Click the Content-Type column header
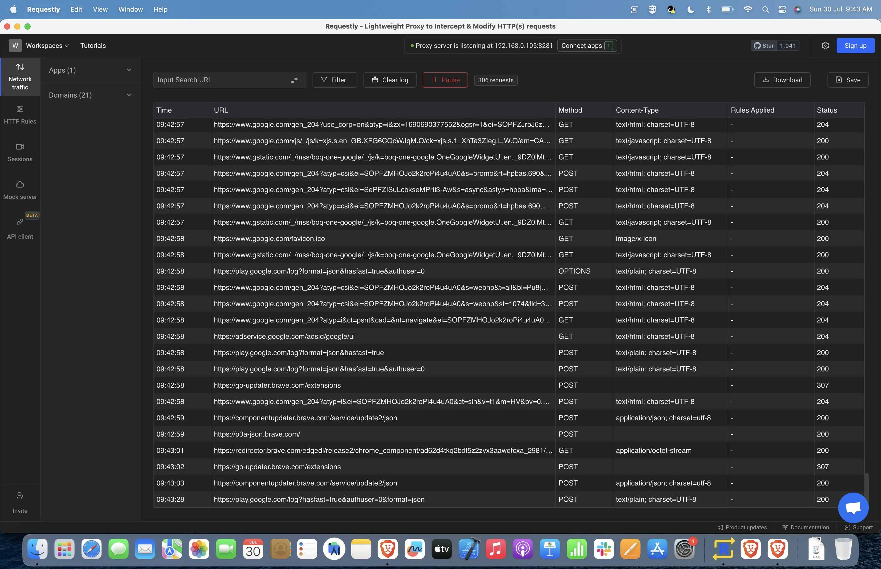This screenshot has height=569, width=881. [670, 110]
